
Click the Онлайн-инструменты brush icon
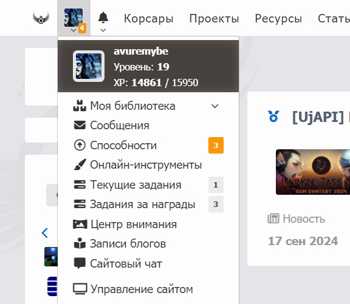(80, 164)
